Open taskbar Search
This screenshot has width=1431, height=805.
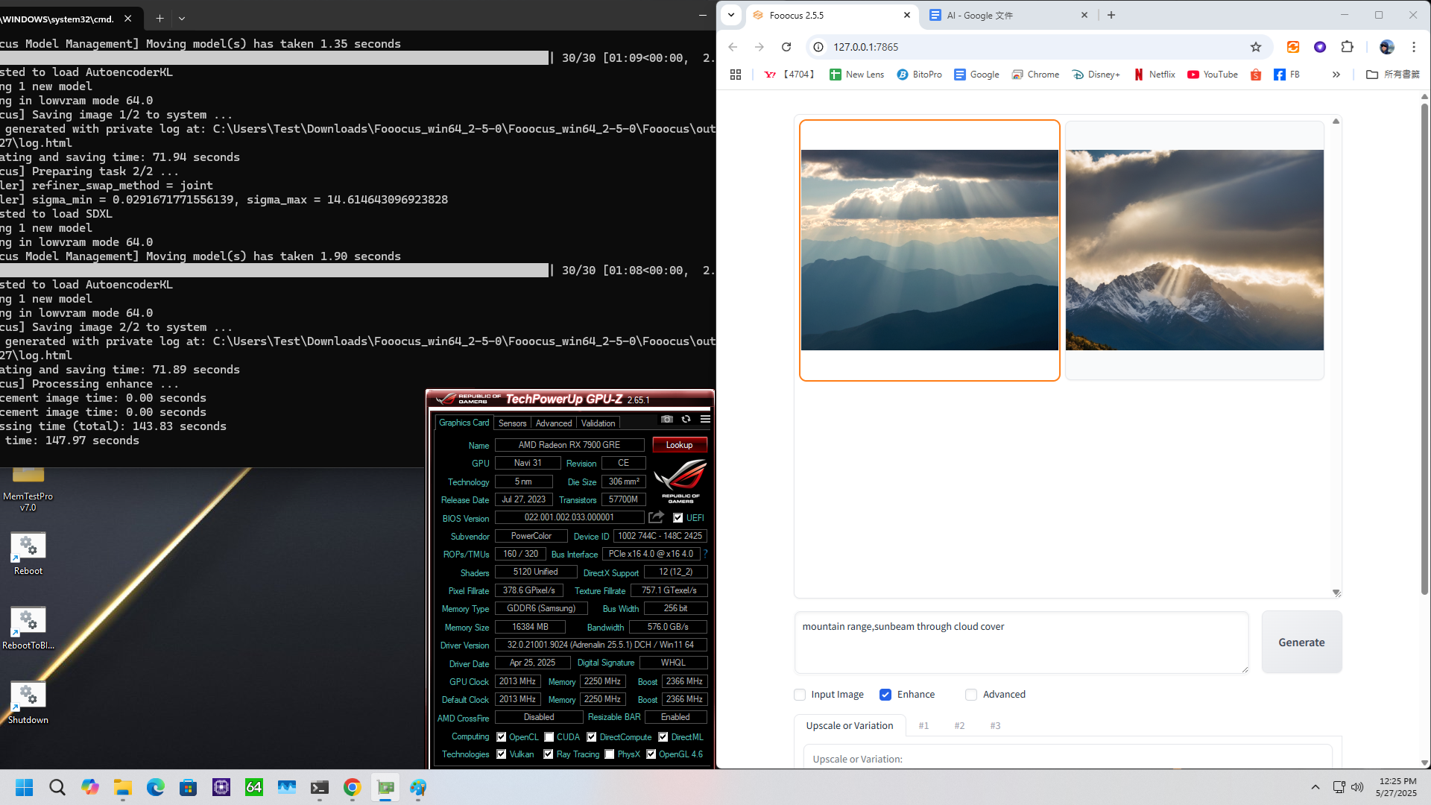coord(57,787)
